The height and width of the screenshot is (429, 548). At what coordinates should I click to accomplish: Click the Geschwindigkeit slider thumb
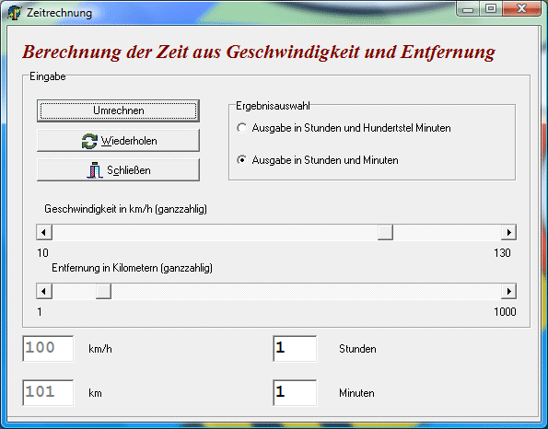(386, 232)
